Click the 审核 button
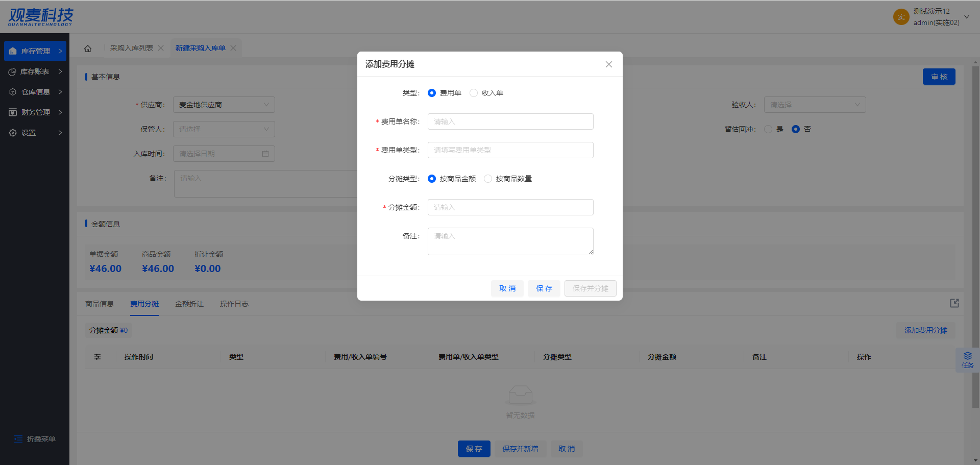 coord(939,77)
